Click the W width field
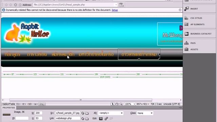The image size is (217, 122). 38,113
